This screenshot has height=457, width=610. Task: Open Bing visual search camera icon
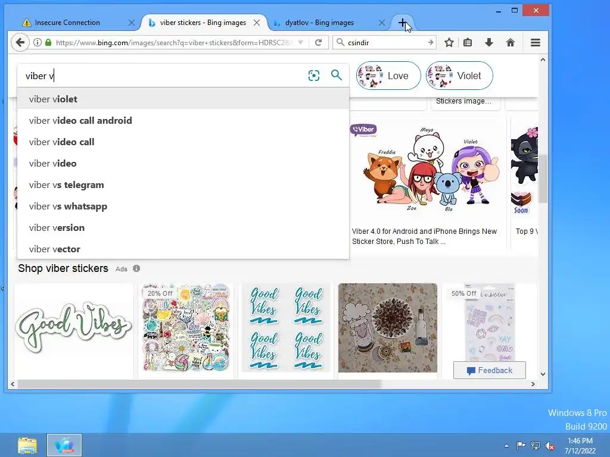pos(313,76)
